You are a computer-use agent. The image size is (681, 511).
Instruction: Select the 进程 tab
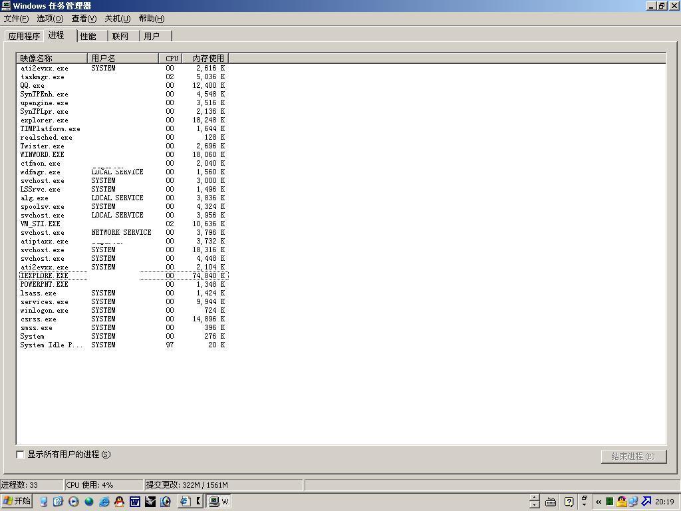(x=60, y=35)
